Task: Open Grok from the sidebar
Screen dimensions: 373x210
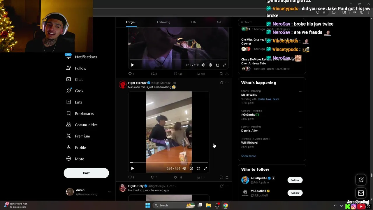Action: click(75, 91)
